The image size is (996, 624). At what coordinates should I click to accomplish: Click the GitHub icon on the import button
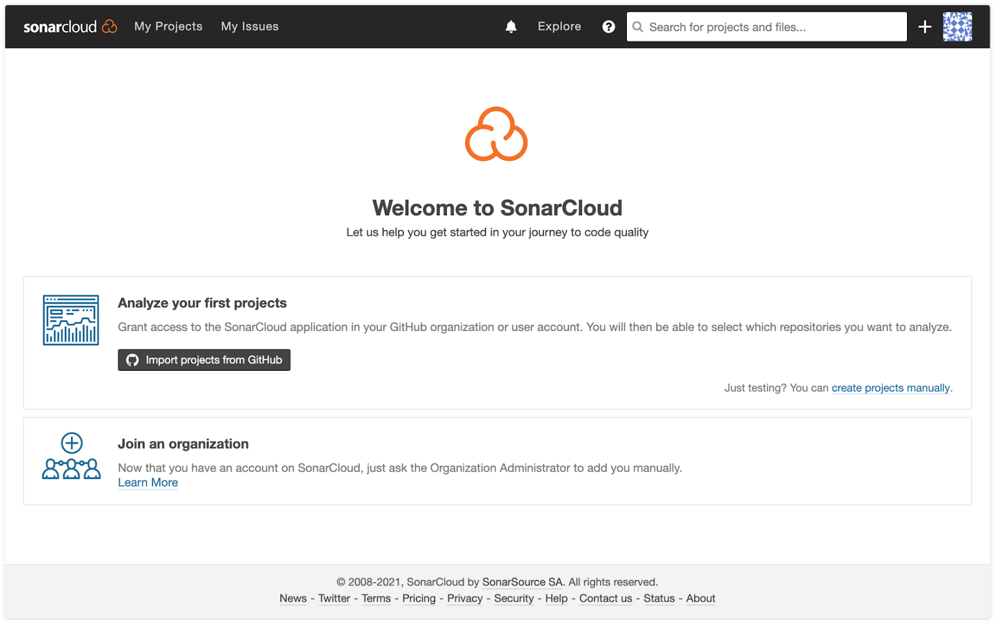(x=132, y=360)
